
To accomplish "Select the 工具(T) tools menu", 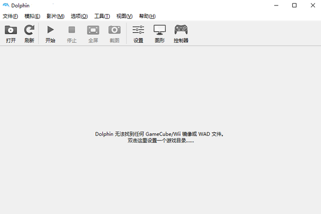I will [102, 16].
